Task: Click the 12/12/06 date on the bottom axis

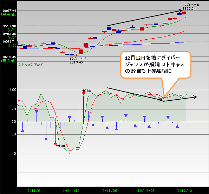Action: point(146,191)
